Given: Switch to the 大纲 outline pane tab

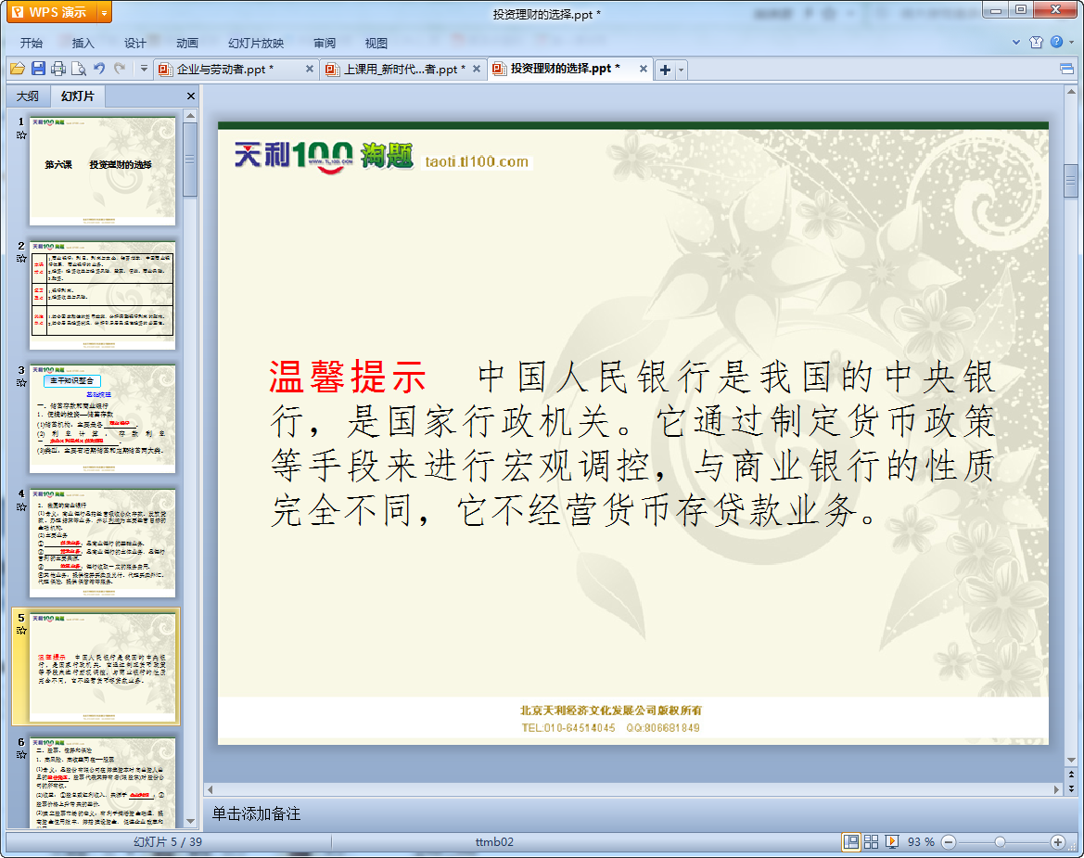Looking at the screenshot, I should pyautogui.click(x=28, y=96).
